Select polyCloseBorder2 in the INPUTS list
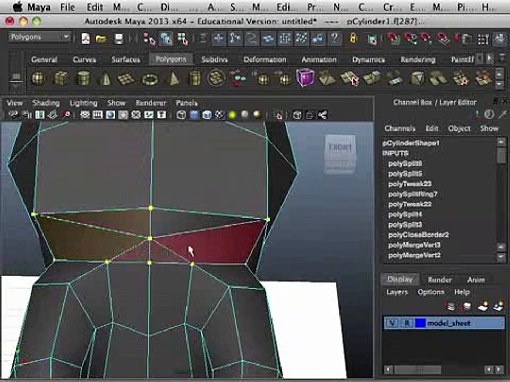Viewport: 510px width, 382px height. pos(418,235)
